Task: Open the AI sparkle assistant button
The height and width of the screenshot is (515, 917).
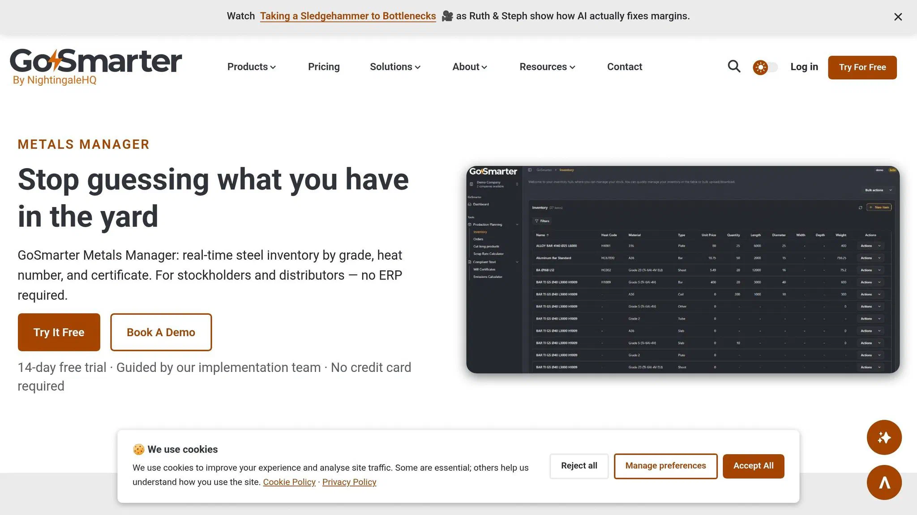Action: (x=884, y=437)
